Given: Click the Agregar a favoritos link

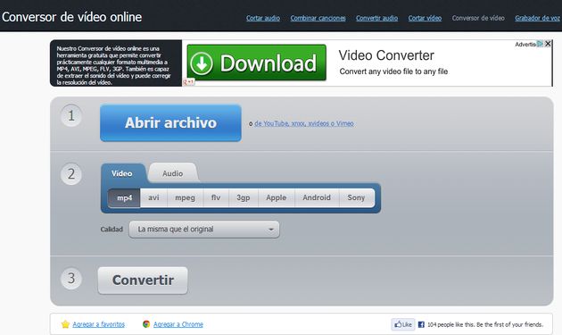Looking at the screenshot, I should [x=98, y=324].
